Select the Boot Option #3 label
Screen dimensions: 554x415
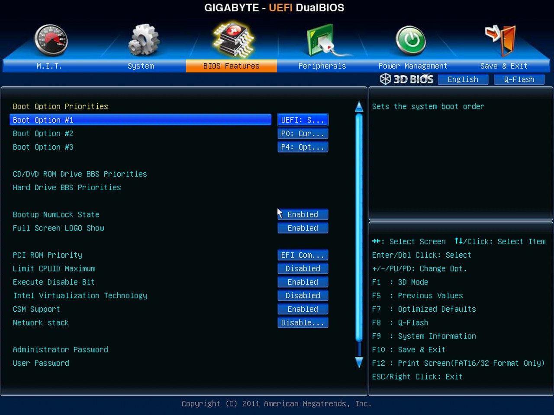[43, 147]
